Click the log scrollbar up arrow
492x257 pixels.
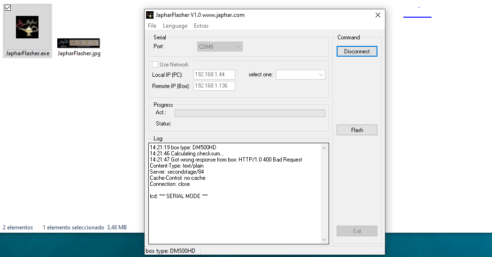(324, 148)
